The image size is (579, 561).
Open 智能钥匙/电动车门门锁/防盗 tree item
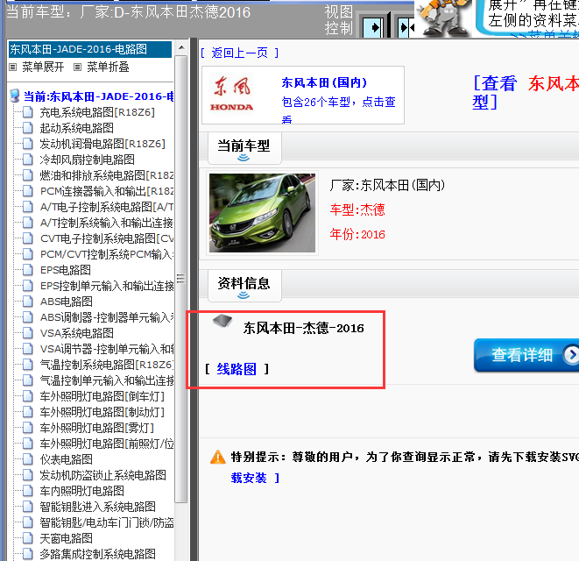click(107, 522)
